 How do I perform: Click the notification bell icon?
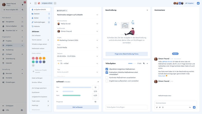pyautogui.click(x=22, y=5)
